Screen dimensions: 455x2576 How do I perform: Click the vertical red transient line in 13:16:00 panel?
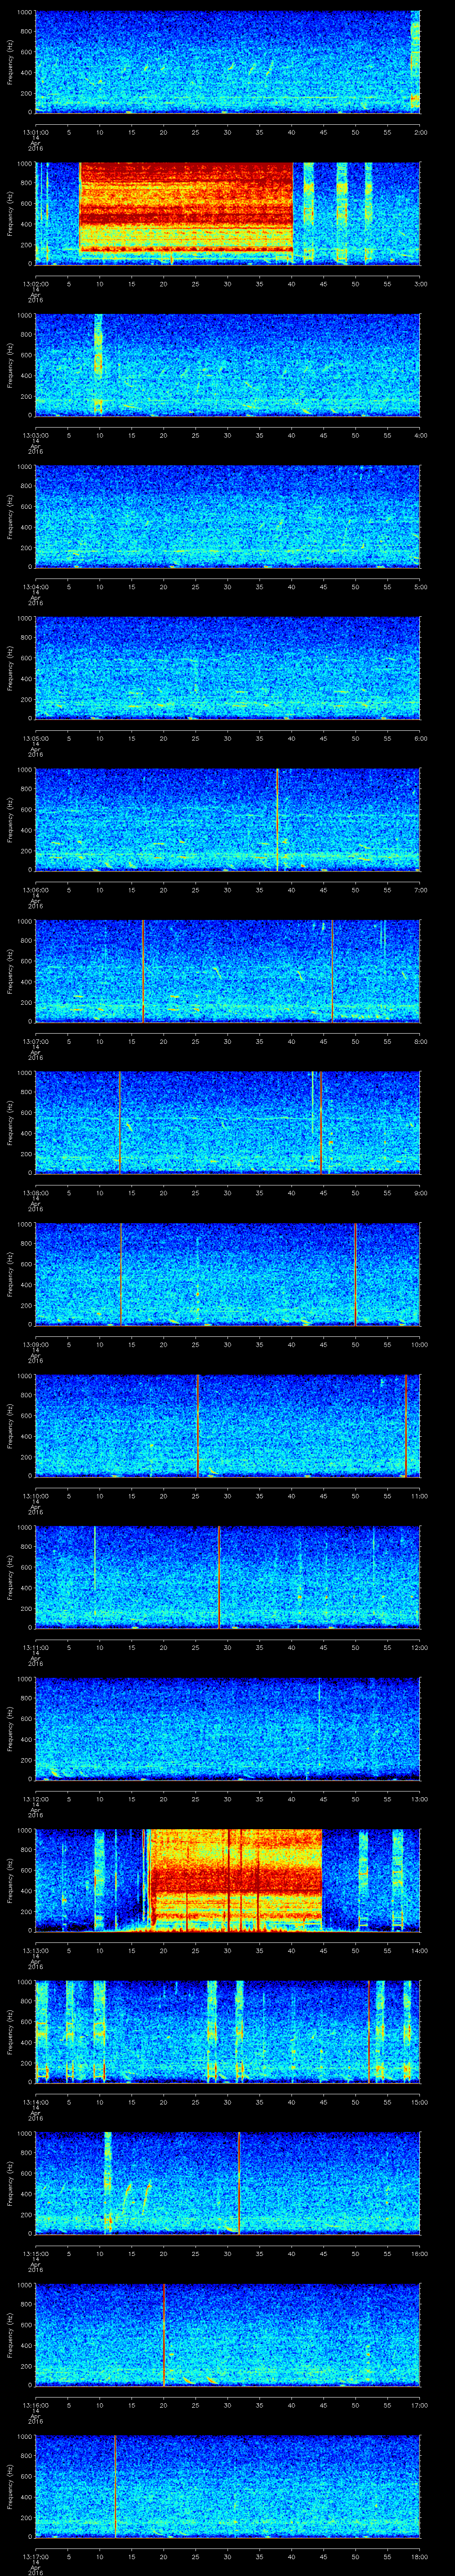[164, 2334]
